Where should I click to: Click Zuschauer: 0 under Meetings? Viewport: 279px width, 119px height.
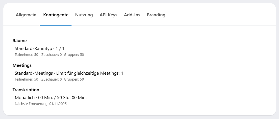pos(52,79)
